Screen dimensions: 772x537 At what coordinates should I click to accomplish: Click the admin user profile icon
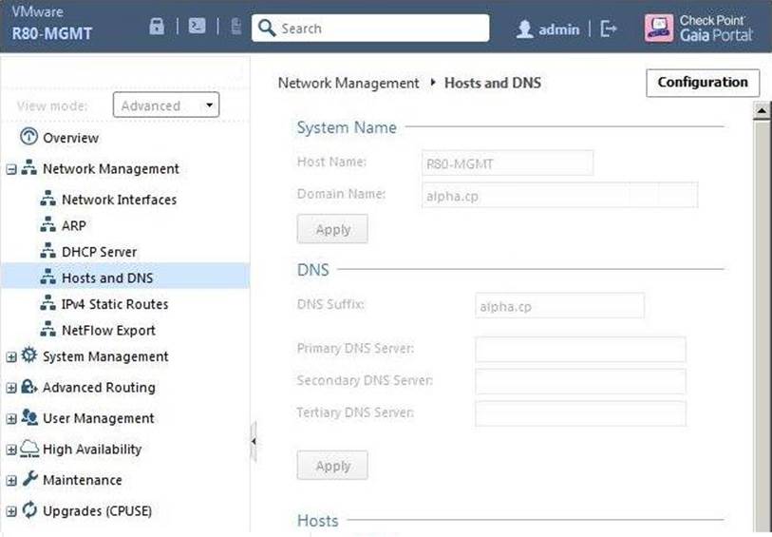point(524,29)
